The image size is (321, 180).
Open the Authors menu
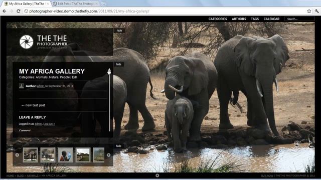[239, 19]
